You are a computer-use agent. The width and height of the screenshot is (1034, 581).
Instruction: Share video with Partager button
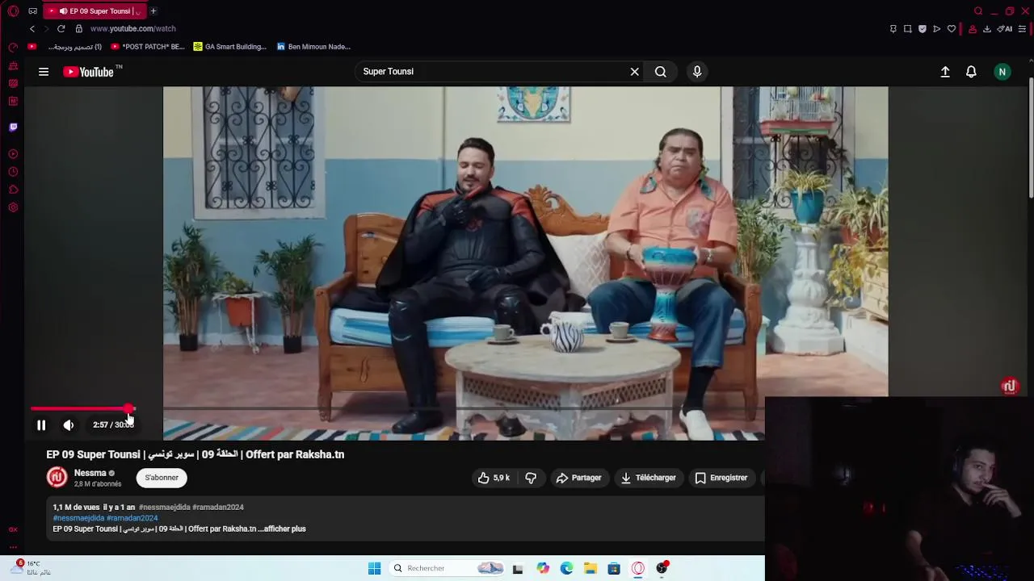pyautogui.click(x=578, y=478)
